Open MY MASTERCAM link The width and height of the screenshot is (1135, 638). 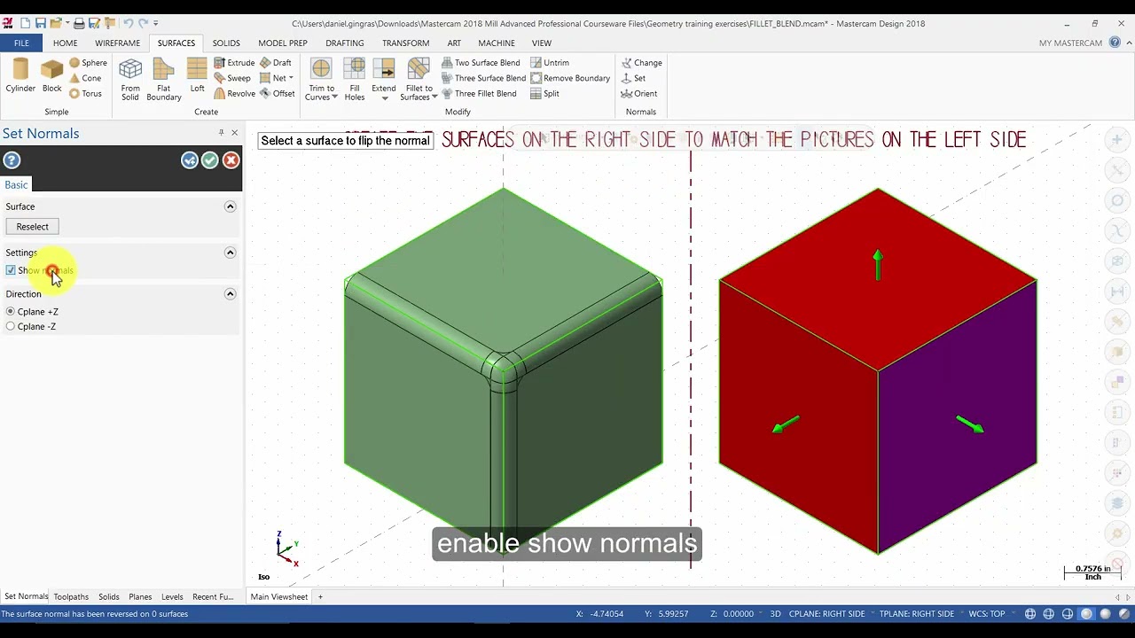1070,43
